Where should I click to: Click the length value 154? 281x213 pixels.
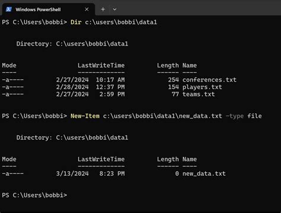173,87
